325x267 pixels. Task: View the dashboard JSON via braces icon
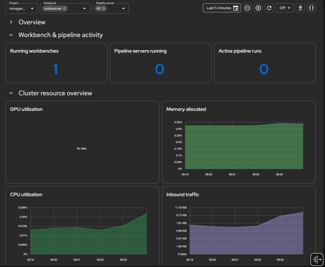click(x=311, y=8)
